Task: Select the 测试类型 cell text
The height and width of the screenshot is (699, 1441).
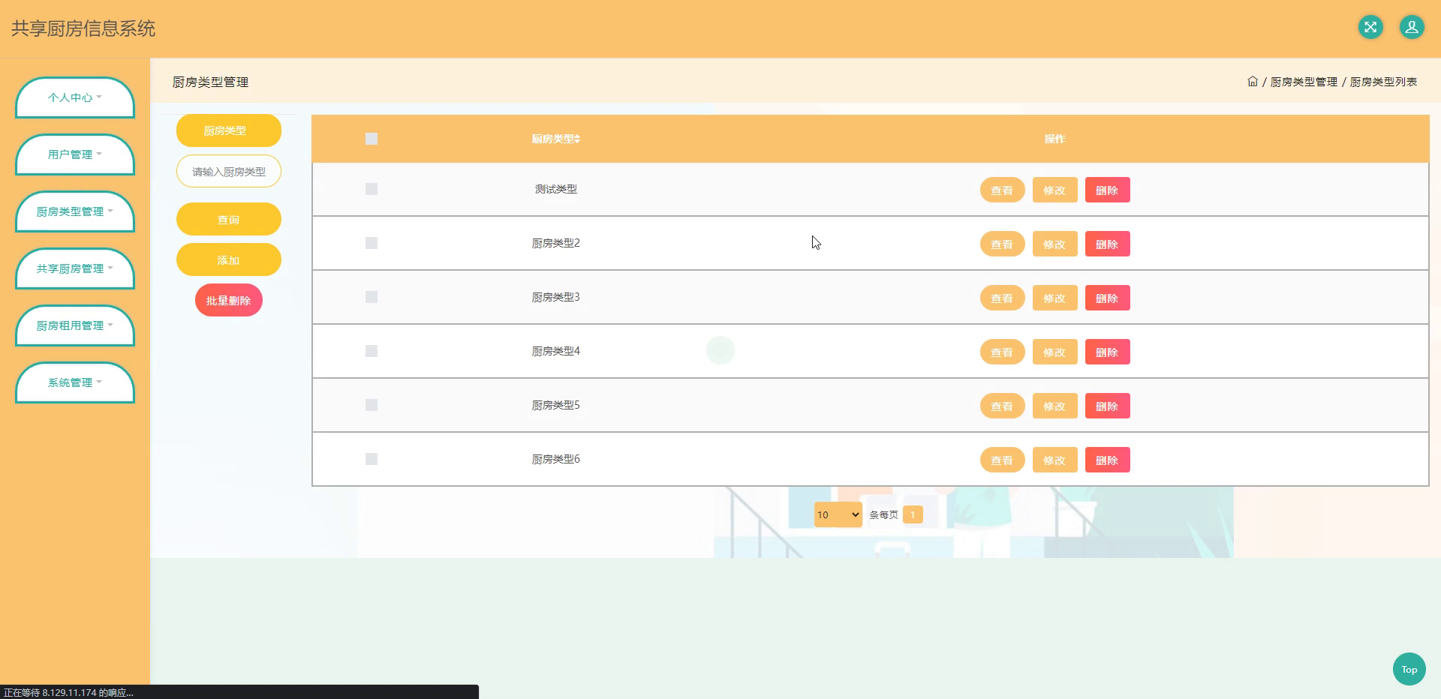Action: tap(556, 189)
